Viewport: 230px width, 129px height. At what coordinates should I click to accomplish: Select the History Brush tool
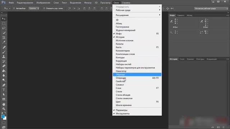pyautogui.click(x=4, y=61)
